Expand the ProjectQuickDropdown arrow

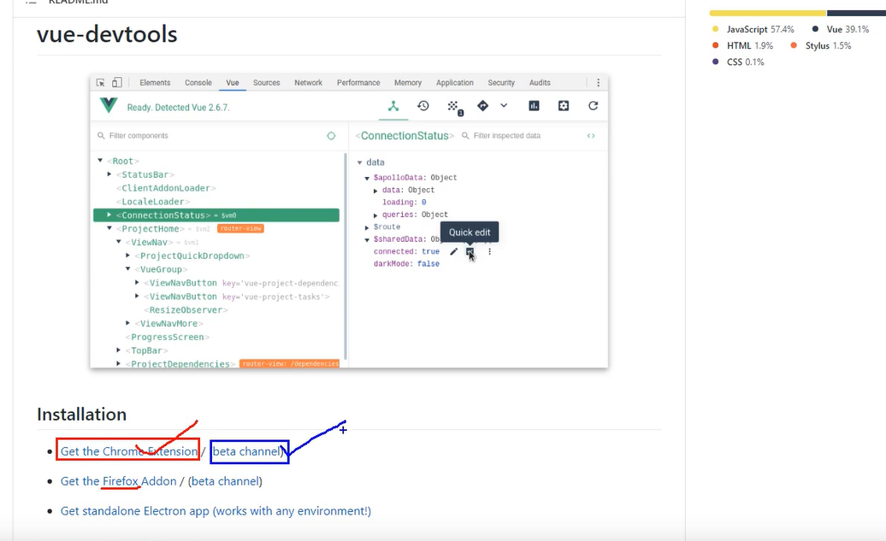(x=127, y=256)
